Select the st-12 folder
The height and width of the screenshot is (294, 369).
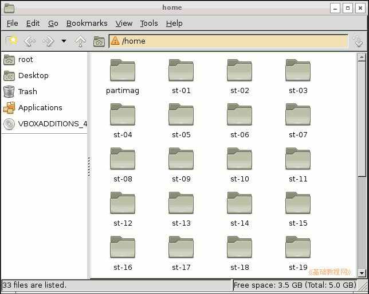tap(123, 210)
